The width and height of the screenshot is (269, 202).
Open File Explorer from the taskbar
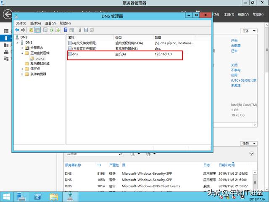[54, 197]
